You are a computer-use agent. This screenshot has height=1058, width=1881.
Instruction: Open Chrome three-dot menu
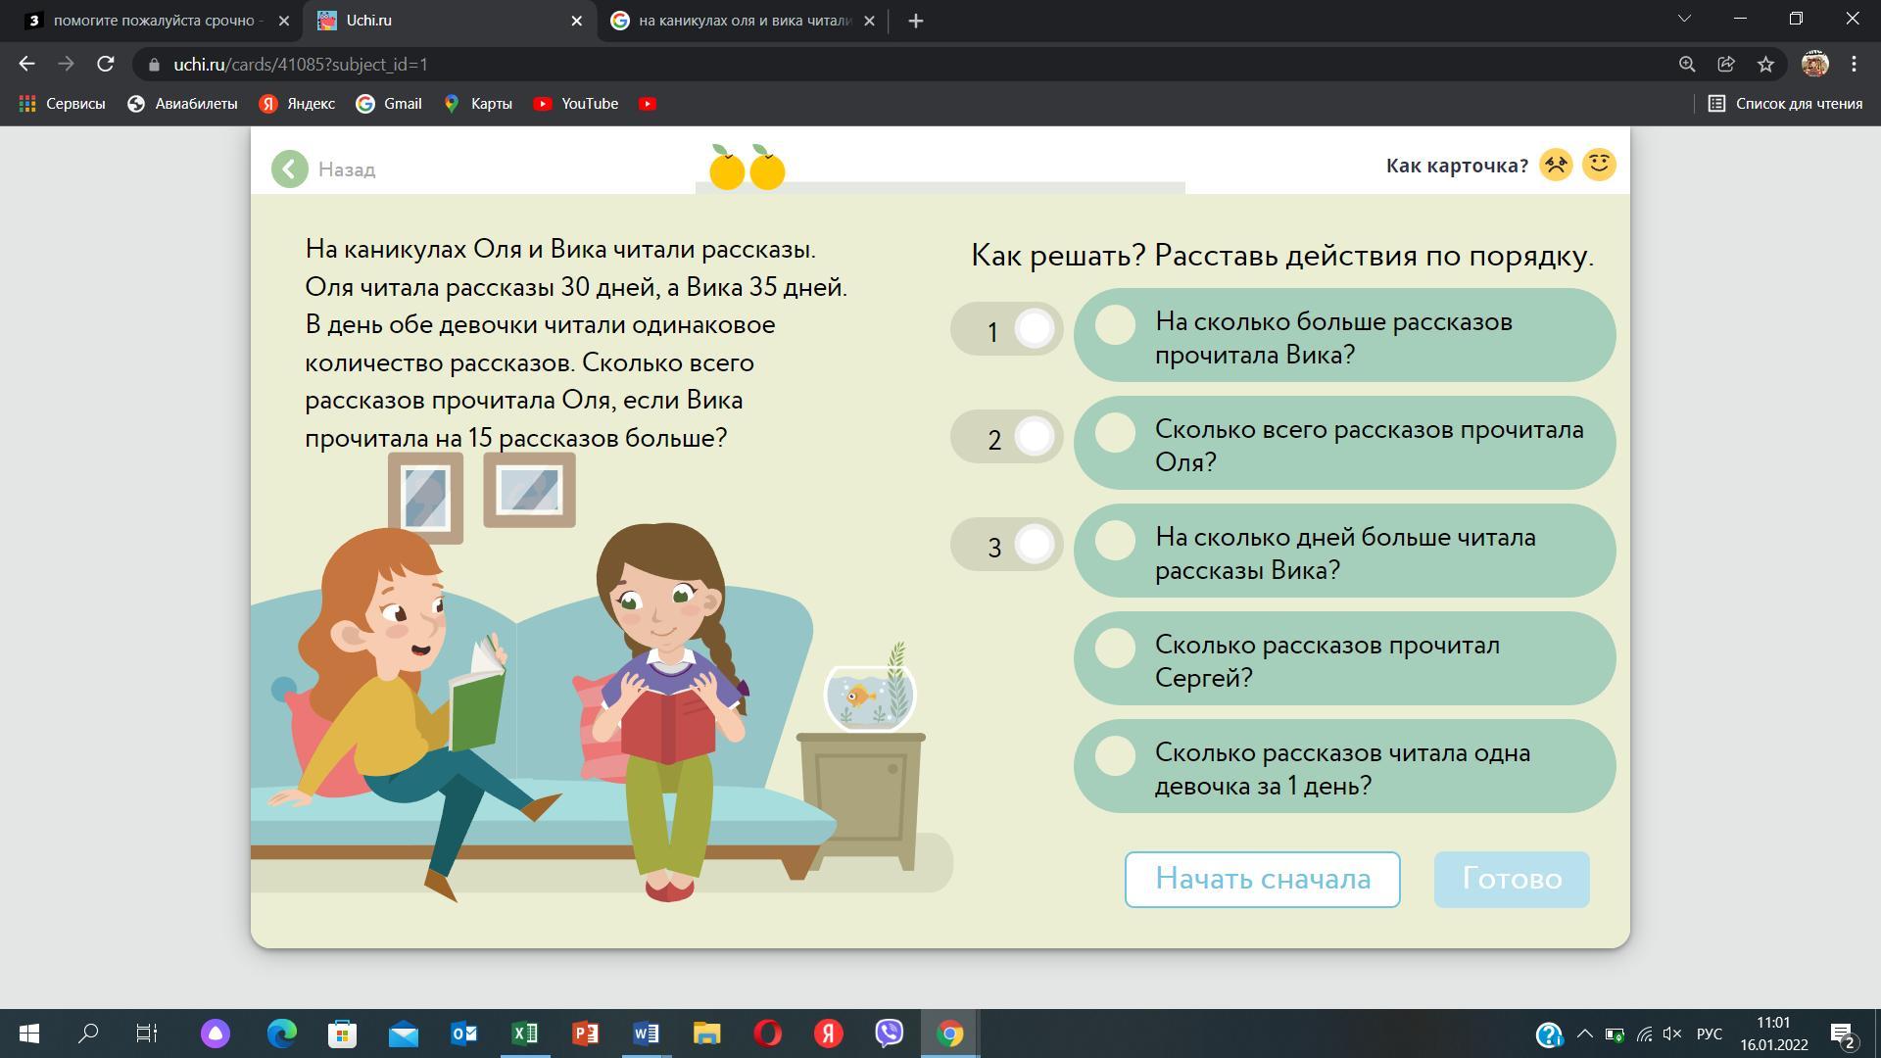tap(1854, 65)
